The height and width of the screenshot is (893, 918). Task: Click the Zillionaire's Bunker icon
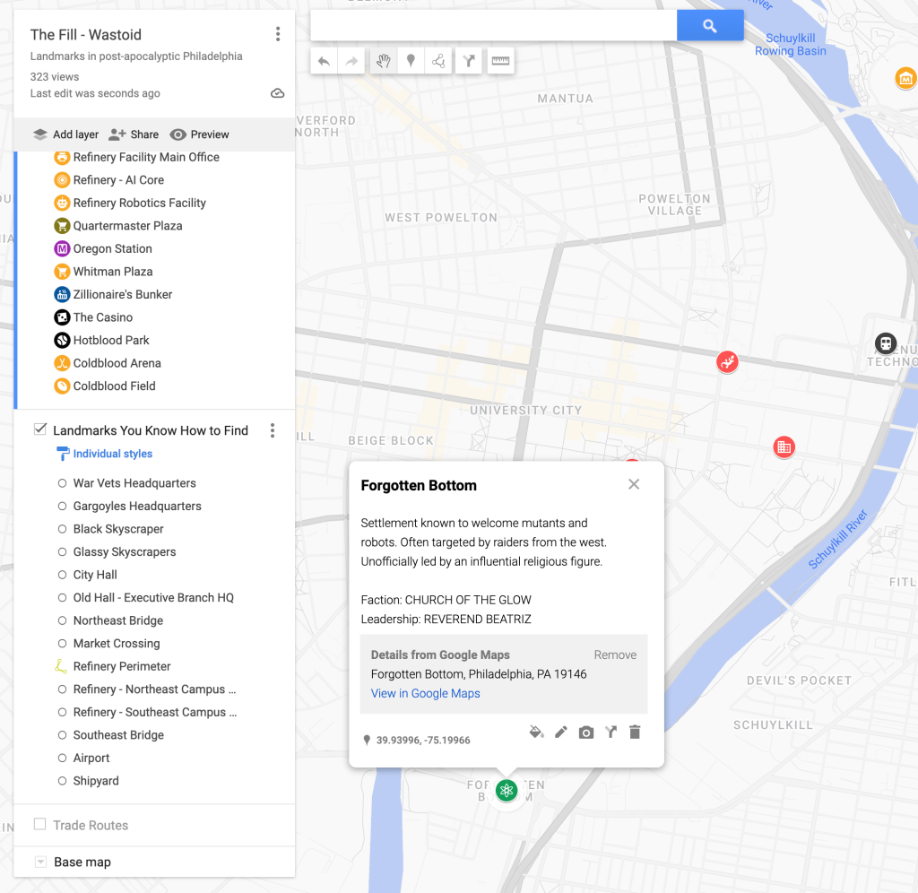62,294
